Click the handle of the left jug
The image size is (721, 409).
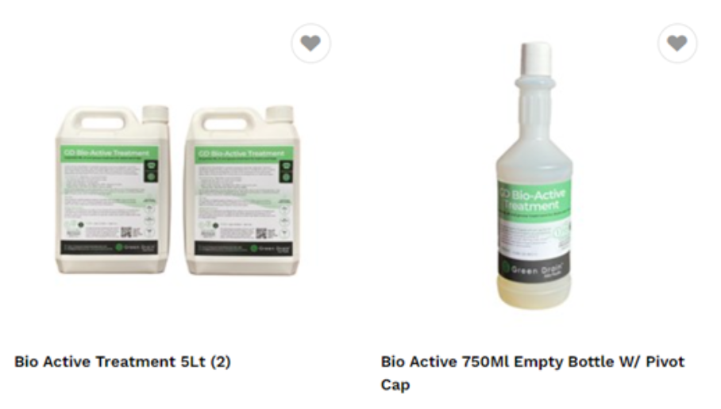[x=102, y=123]
